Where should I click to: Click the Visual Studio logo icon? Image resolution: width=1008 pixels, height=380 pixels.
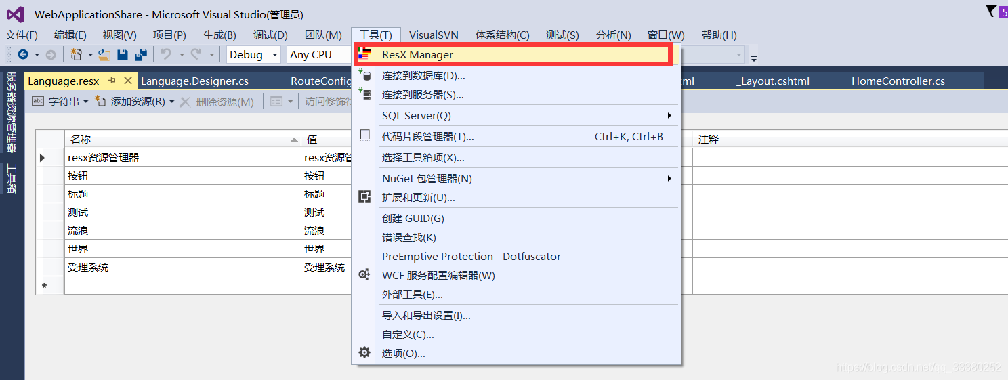coord(16,14)
